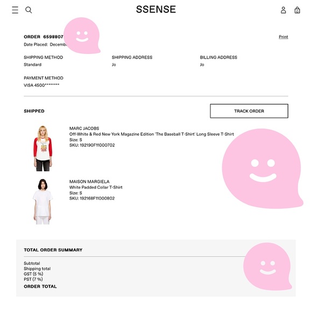This screenshot has width=312, height=312.
Task: Click the VISA 4500 payment text
Action: (41, 85)
